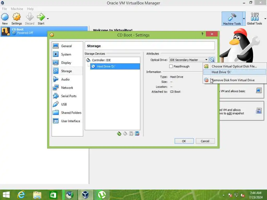The width and height of the screenshot is (267, 200).
Task: Click the network tray icon
Action: coord(236,195)
